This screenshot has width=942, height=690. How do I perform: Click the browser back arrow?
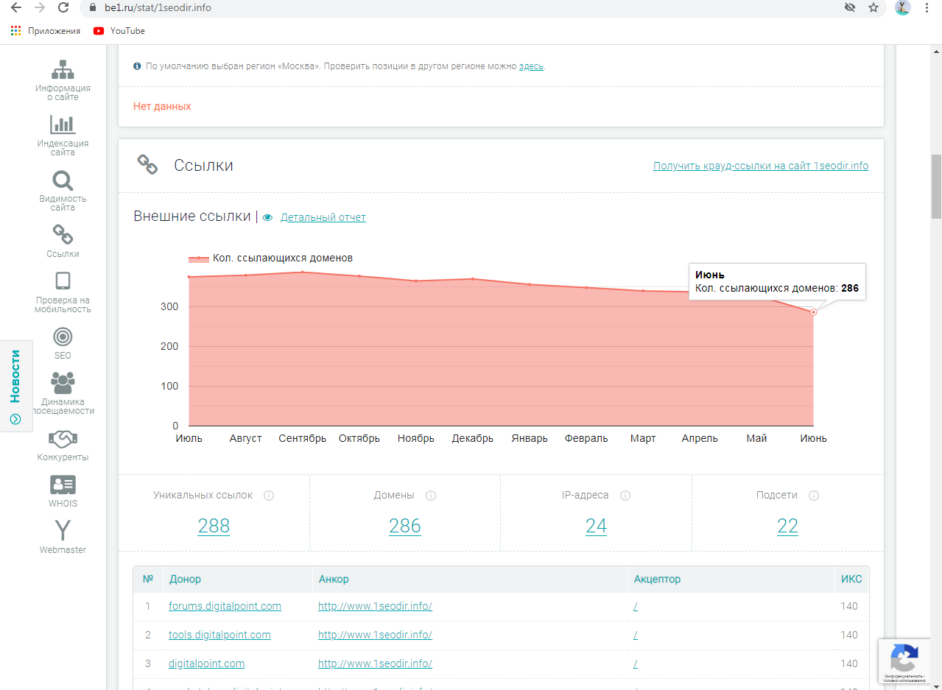tap(16, 7)
